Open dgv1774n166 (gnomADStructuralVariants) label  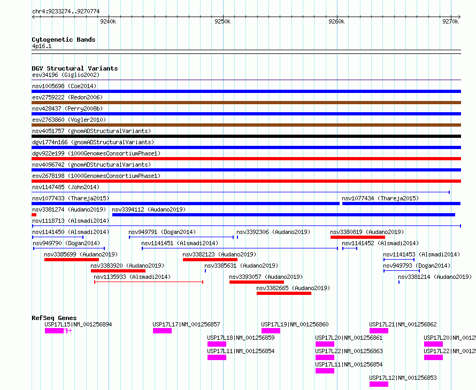pos(93,142)
